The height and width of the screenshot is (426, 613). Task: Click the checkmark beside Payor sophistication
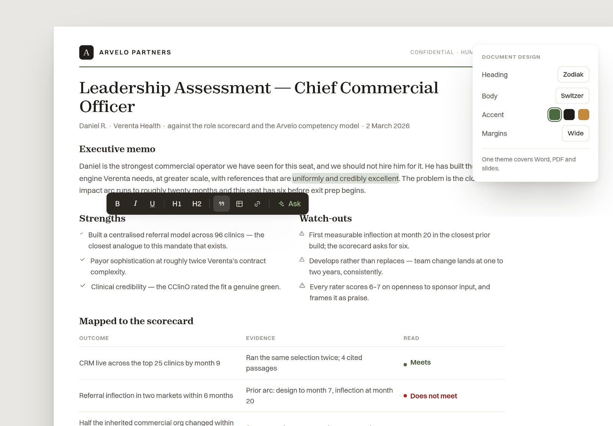[x=82, y=260]
